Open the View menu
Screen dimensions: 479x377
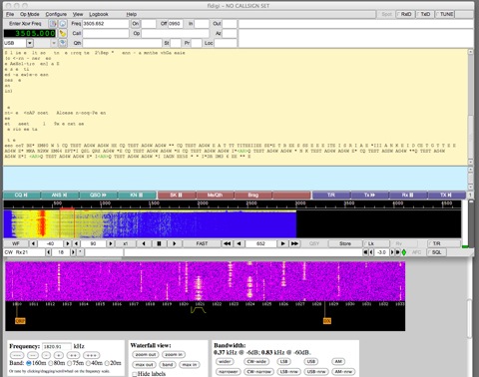click(x=78, y=14)
